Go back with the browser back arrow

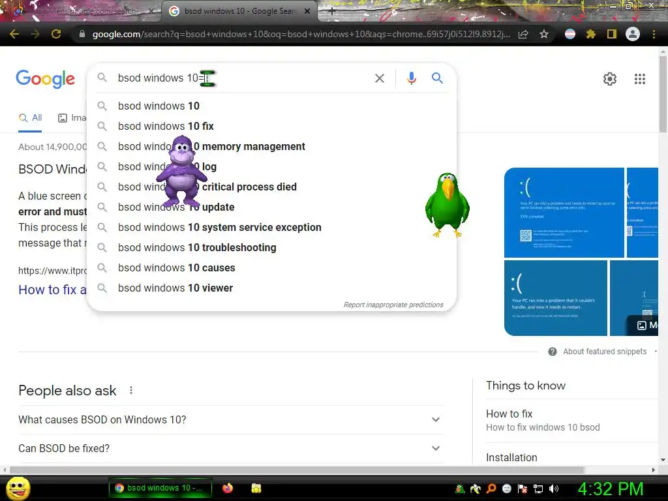tap(14, 34)
